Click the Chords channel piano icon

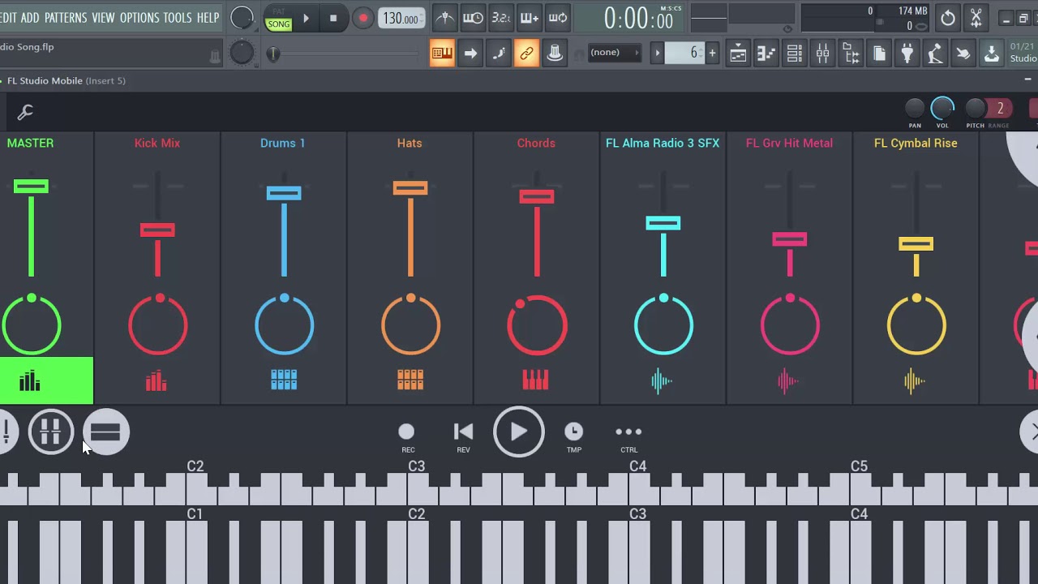(536, 380)
